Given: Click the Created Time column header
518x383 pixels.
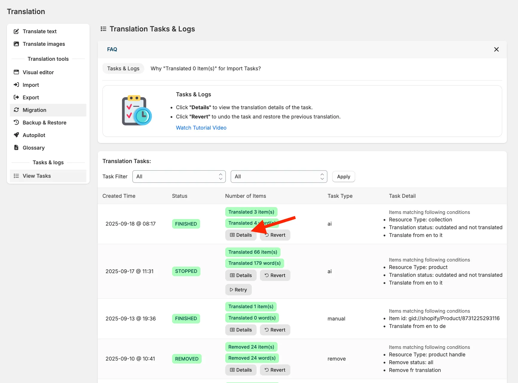Looking at the screenshot, I should pos(119,196).
